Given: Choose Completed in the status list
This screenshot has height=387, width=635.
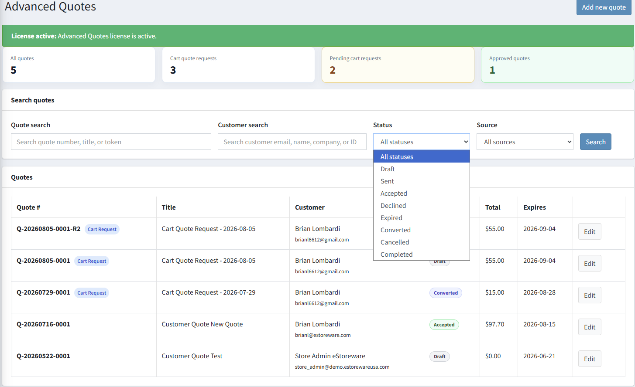Looking at the screenshot, I should 422,254.
